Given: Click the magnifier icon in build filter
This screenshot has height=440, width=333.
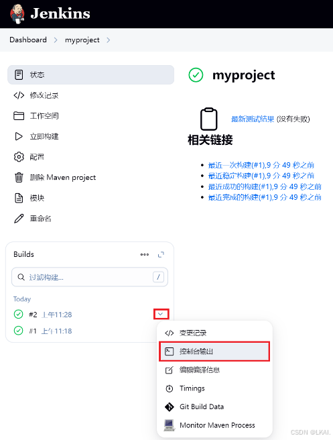Looking at the screenshot, I should [21, 277].
